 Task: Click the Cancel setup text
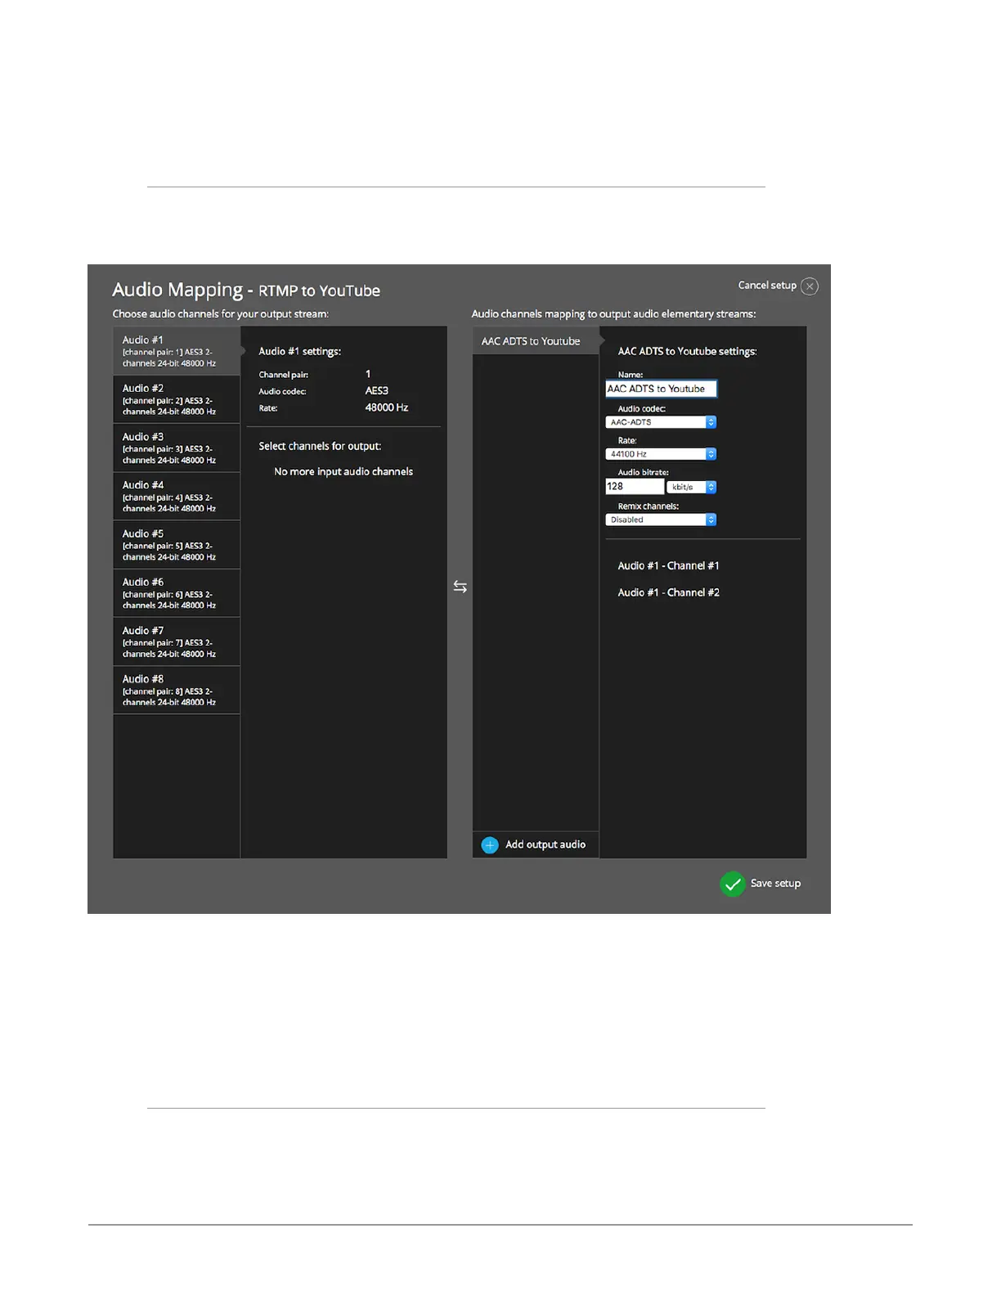(x=767, y=286)
